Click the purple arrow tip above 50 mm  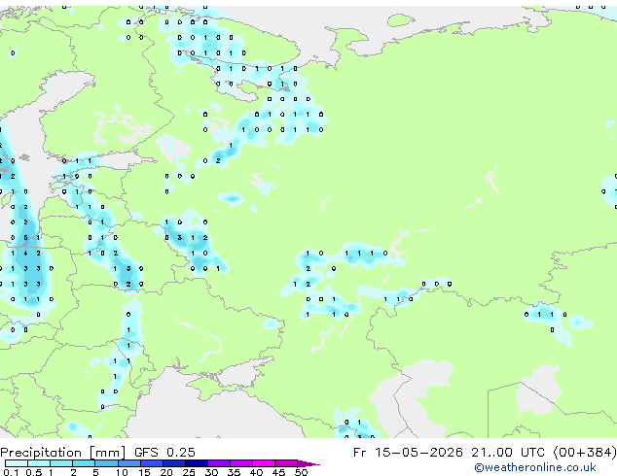tap(308, 463)
